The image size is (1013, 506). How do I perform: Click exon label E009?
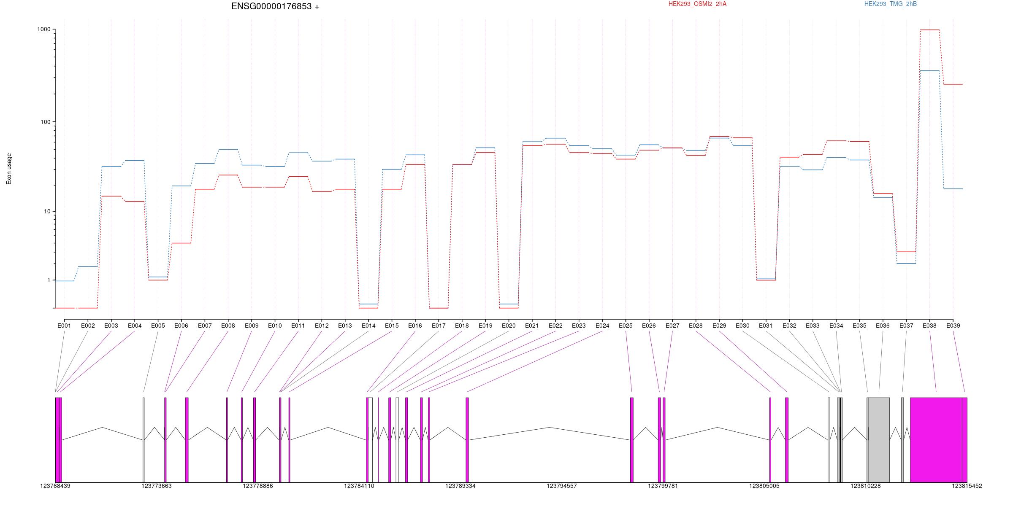[x=252, y=326]
